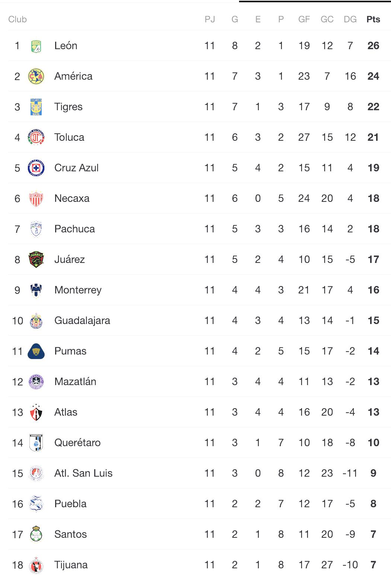This screenshot has width=391, height=578.
Task: Select the Pts column header
Action: point(373,19)
